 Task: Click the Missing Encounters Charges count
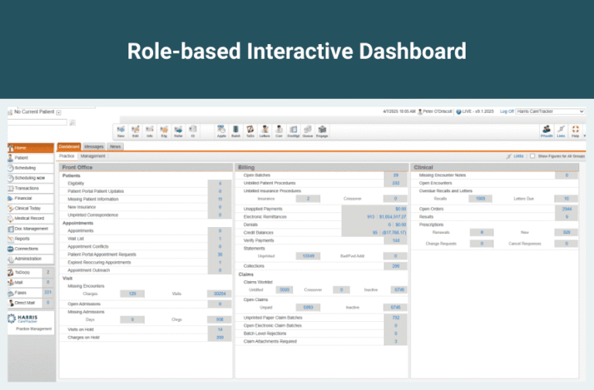tap(132, 293)
